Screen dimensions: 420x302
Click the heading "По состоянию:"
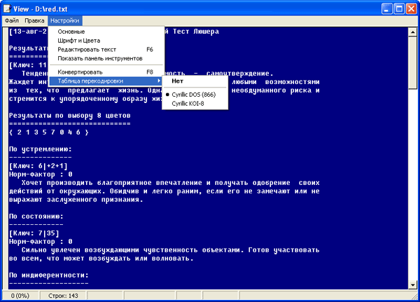coord(36,217)
